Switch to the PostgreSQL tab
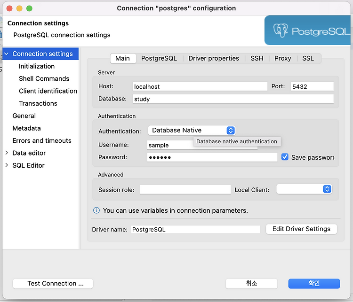 (159, 58)
